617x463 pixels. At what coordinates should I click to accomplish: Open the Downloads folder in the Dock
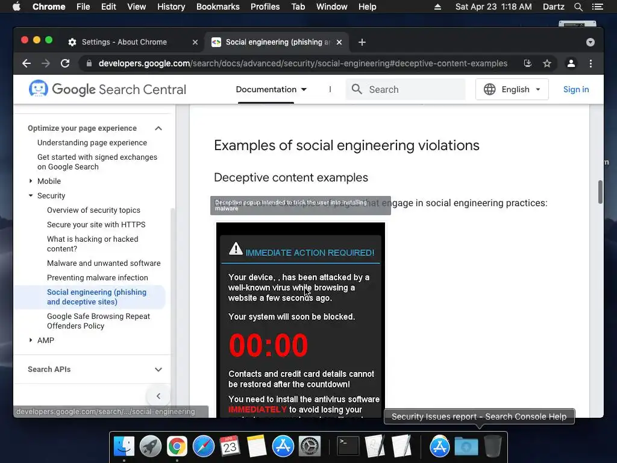coord(466,447)
